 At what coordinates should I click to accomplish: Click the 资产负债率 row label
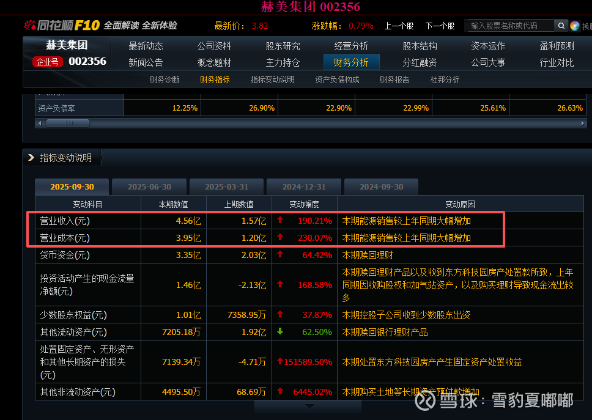pos(56,108)
